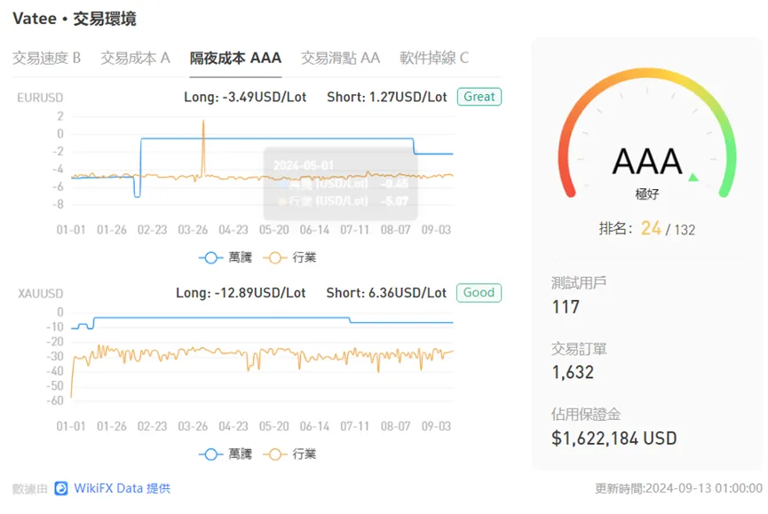Click Long: -12.89USD/Lot value

pos(241,293)
